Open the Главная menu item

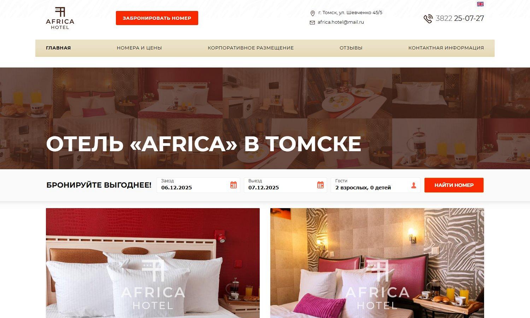pos(58,48)
